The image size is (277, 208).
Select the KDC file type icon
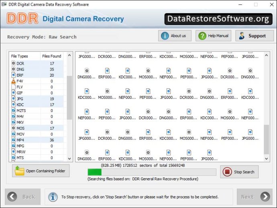pos(13,104)
